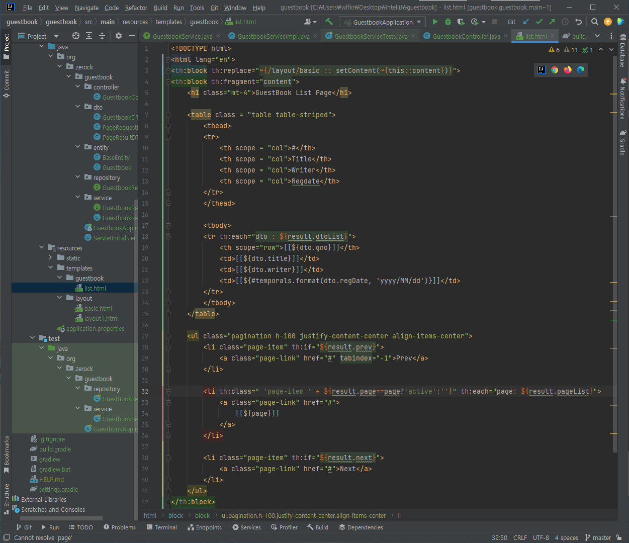629x543 pixels.
Task: Click the master branch widget
Action: click(598, 537)
